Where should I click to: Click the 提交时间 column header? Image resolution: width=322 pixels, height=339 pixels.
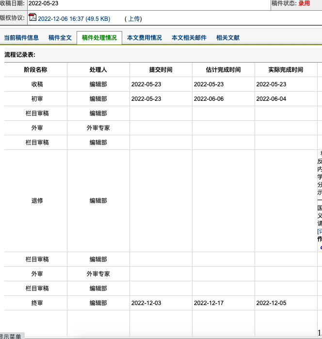coord(161,70)
